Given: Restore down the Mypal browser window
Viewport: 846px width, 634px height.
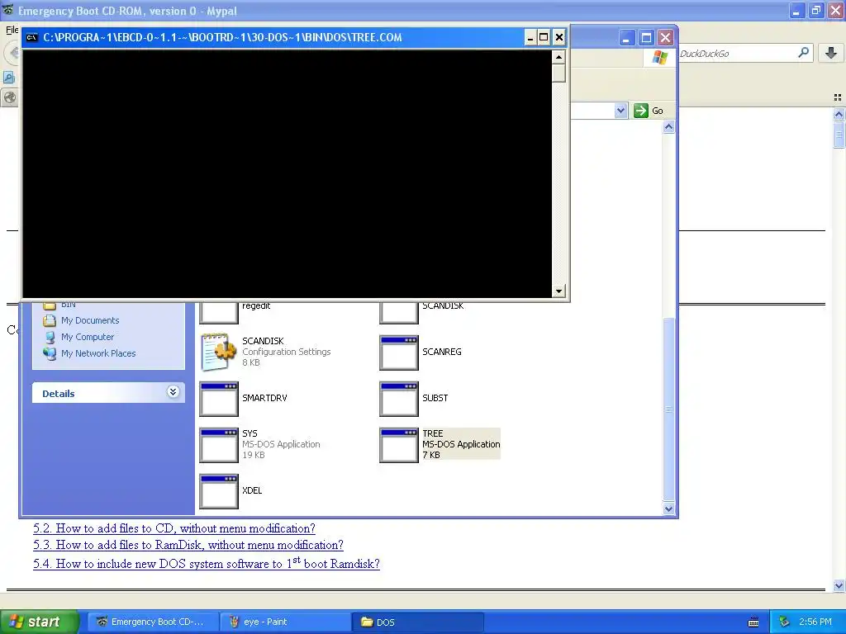Looking at the screenshot, I should tap(816, 10).
